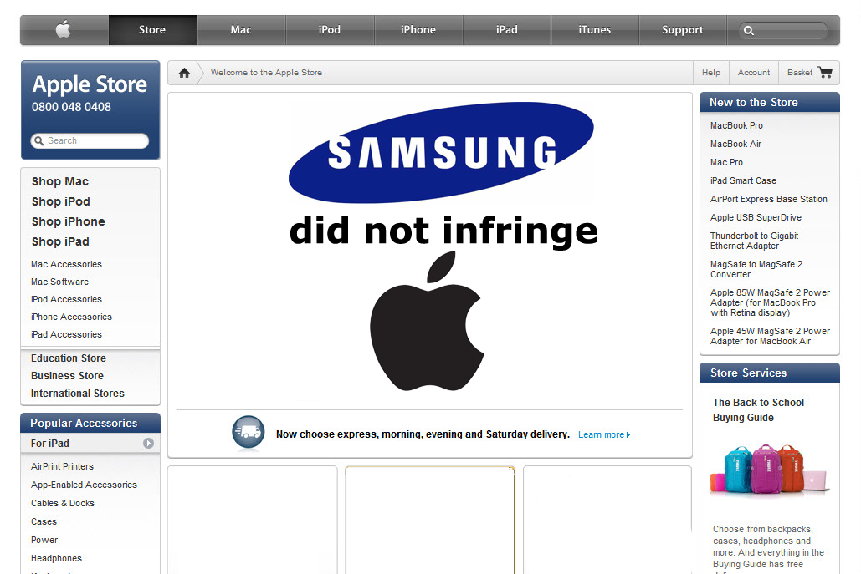Open Shop iPhone
The image size is (861, 574).
pyautogui.click(x=68, y=221)
